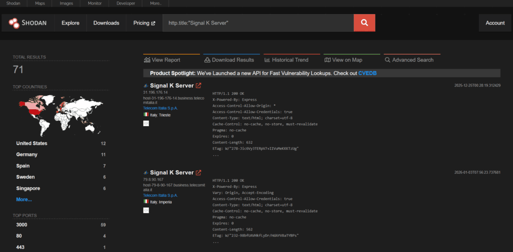Open Shodan tab in top bar
This screenshot has height=252, width=513.
point(14,4)
